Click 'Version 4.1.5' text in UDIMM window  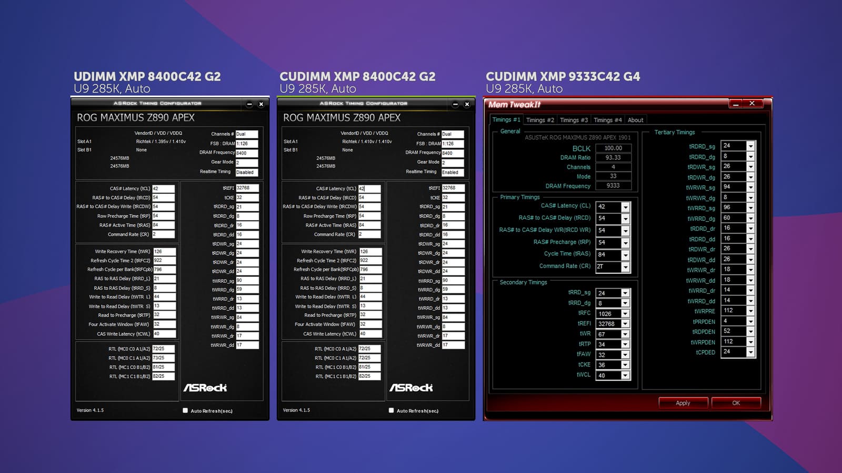tap(90, 410)
